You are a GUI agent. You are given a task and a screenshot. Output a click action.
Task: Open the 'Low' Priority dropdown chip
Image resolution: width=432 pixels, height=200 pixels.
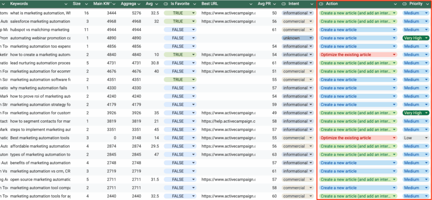point(415,138)
